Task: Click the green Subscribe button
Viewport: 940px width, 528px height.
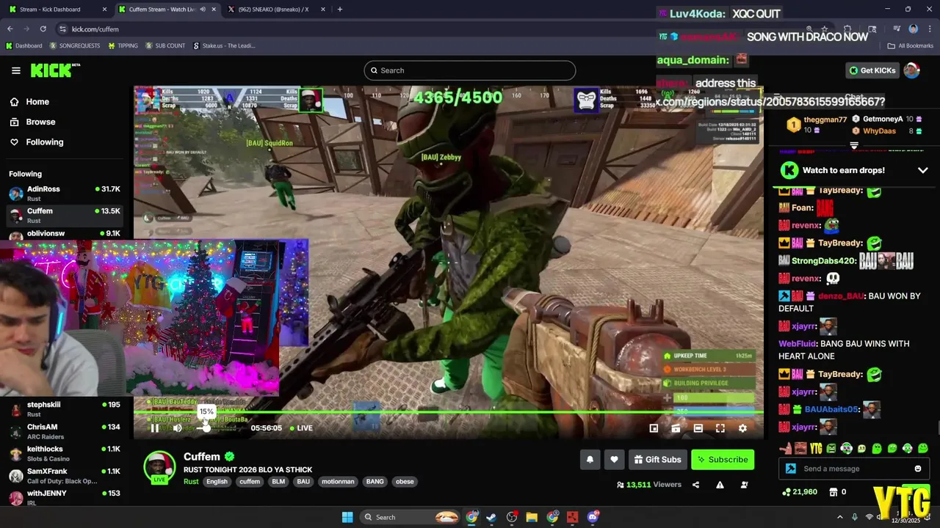Action: pyautogui.click(x=723, y=460)
